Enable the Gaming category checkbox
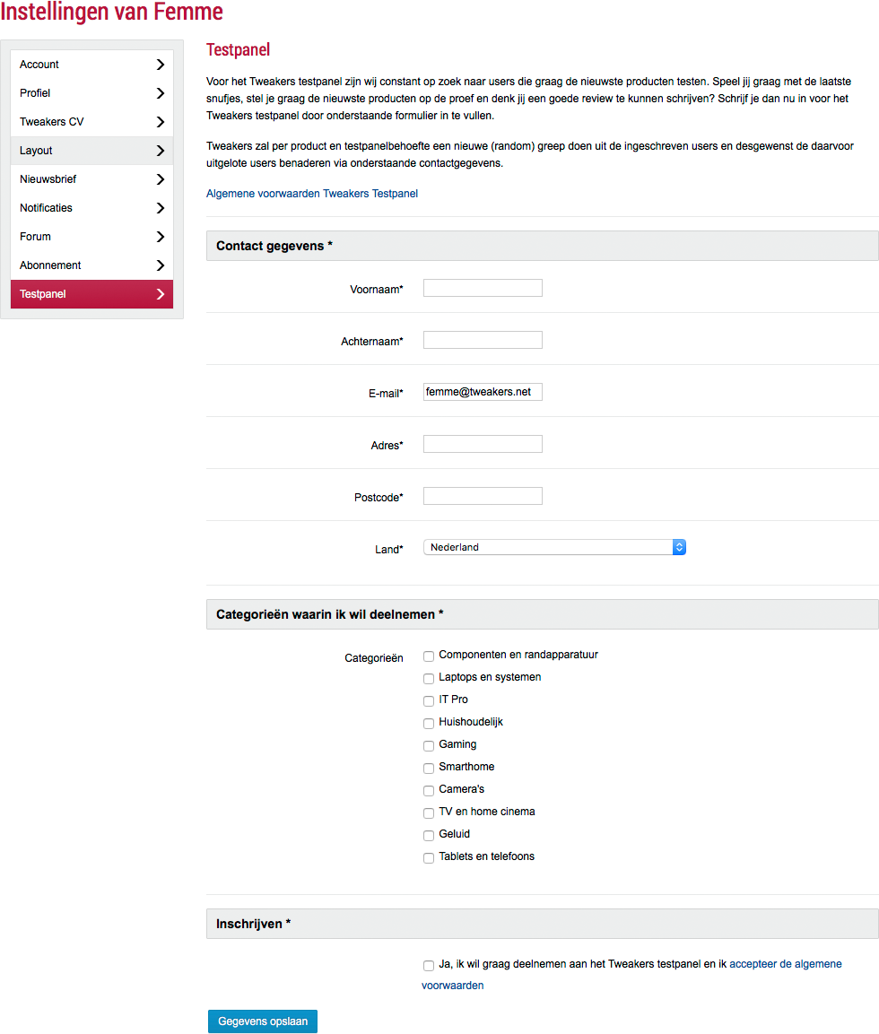Image resolution: width=879 pixels, height=1034 pixels. click(x=429, y=746)
